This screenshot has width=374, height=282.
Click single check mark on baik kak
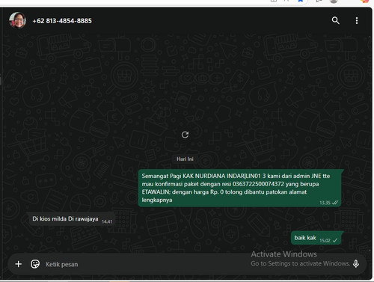335,240
